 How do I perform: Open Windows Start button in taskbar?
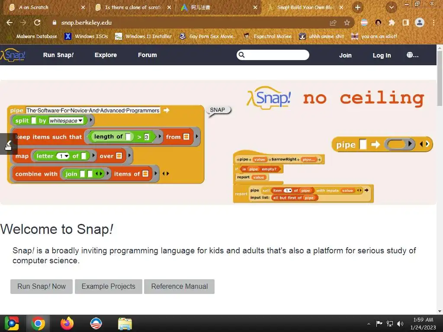(12, 323)
